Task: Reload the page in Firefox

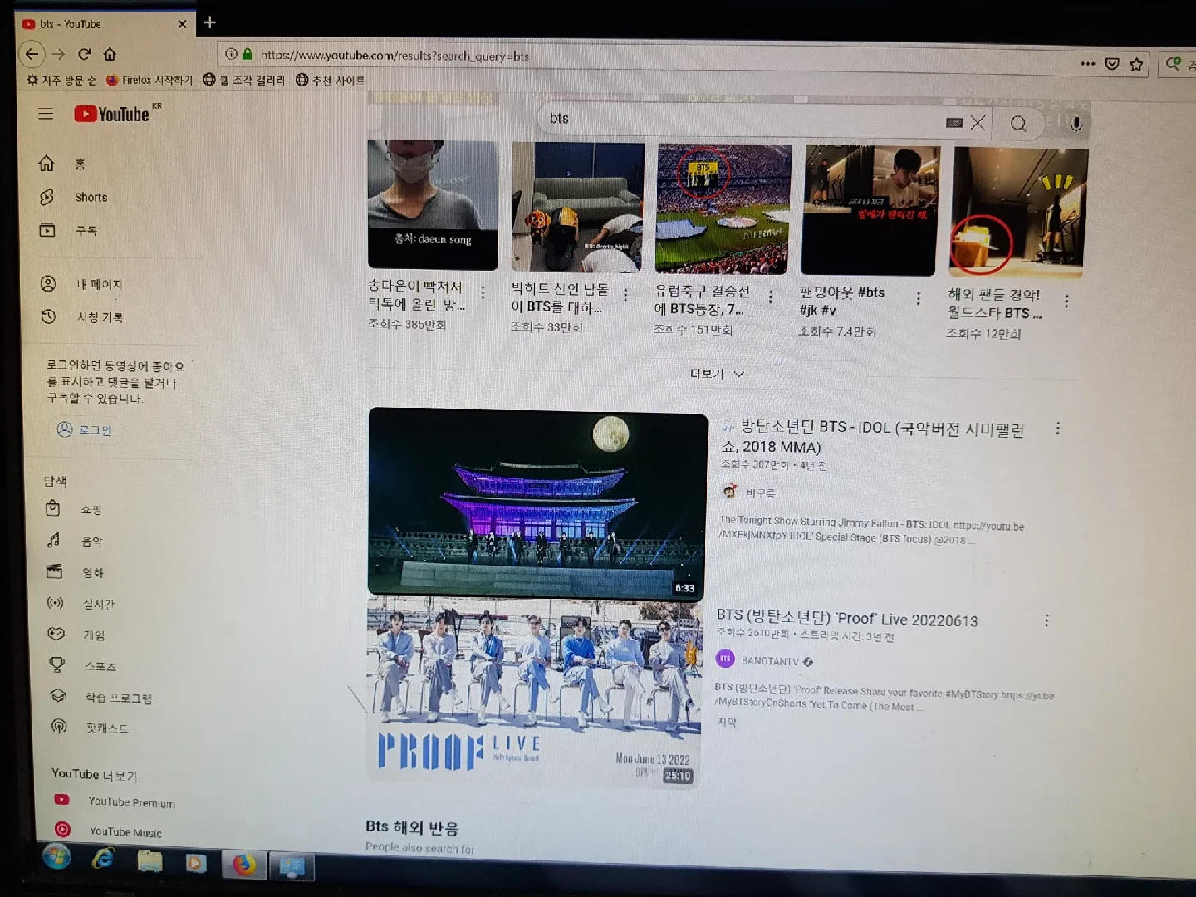Action: pos(84,54)
